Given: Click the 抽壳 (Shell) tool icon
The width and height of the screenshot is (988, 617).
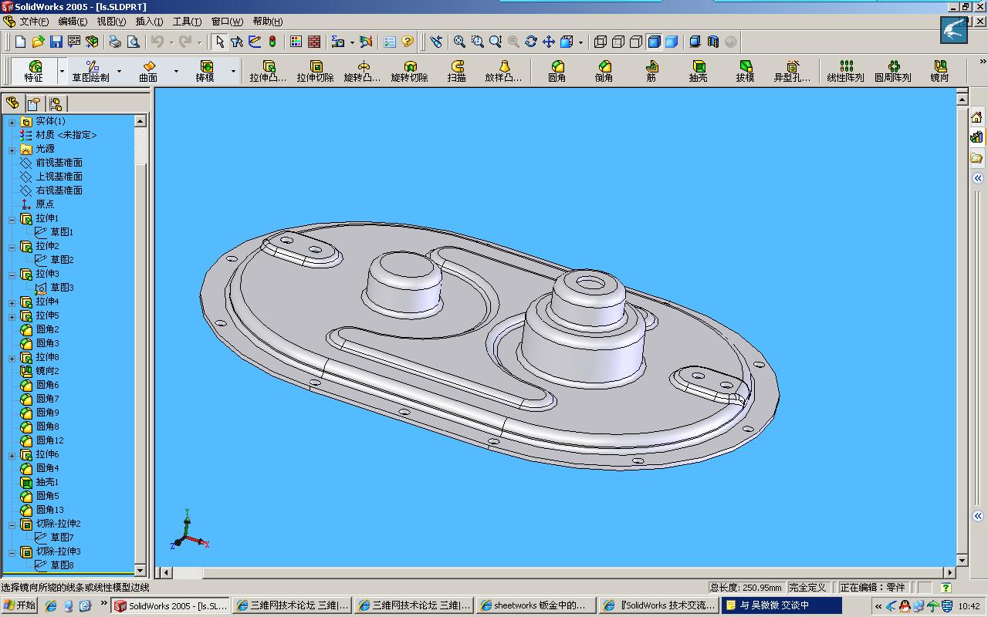Looking at the screenshot, I should click(x=698, y=70).
